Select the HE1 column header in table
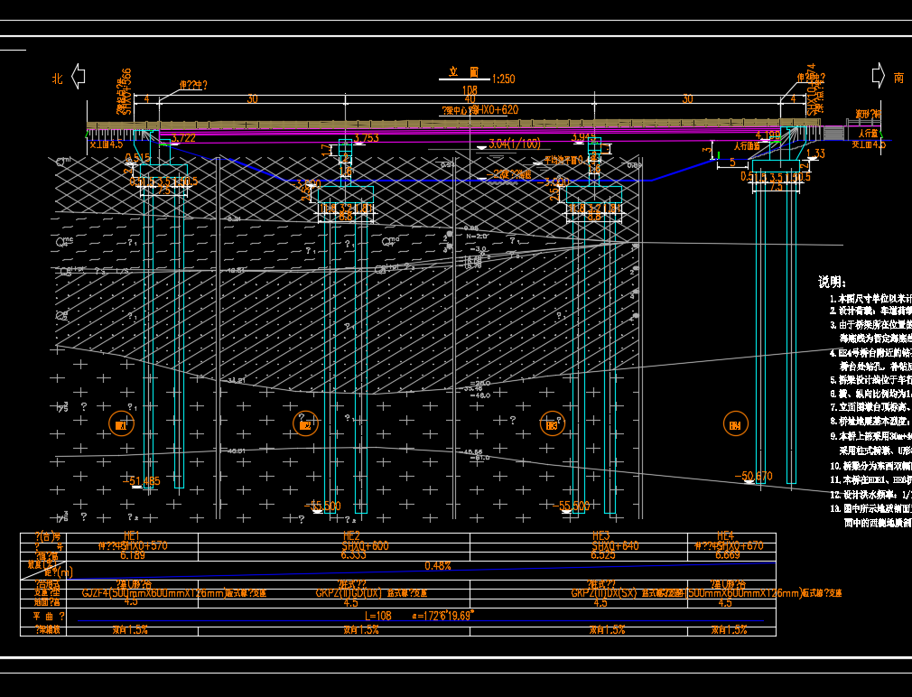Screen dimensions: 912x697 click(132, 535)
